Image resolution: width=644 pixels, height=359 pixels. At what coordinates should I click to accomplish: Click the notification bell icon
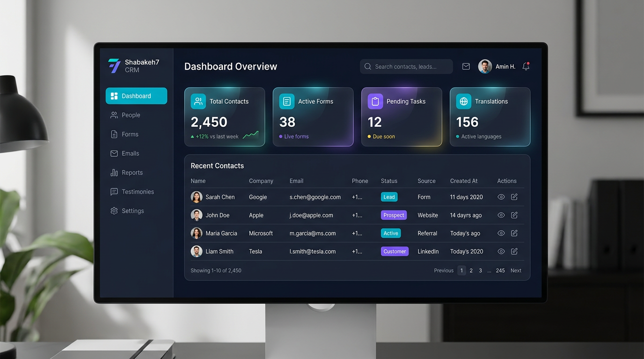[525, 66]
